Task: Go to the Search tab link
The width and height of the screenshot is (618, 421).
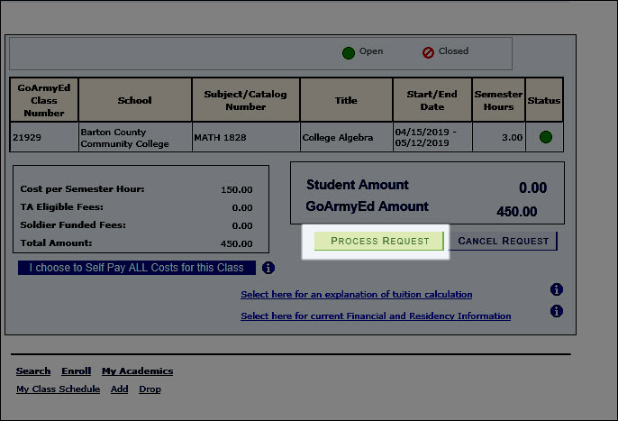Action: pyautogui.click(x=33, y=371)
